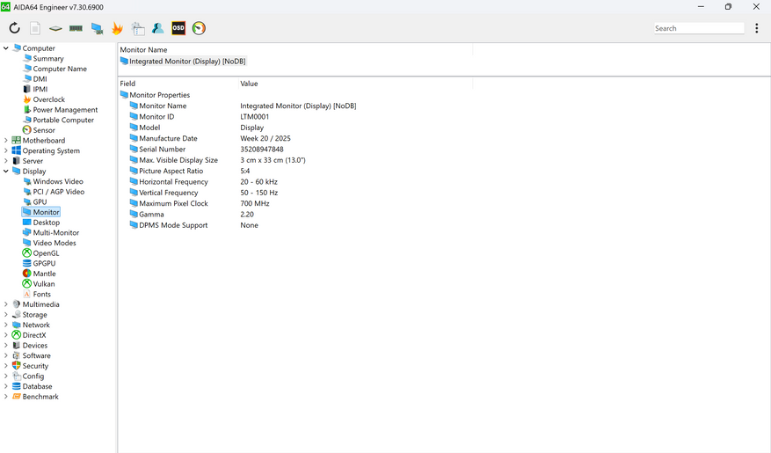Open the Report page icon
The width and height of the screenshot is (771, 453).
[x=35, y=28]
